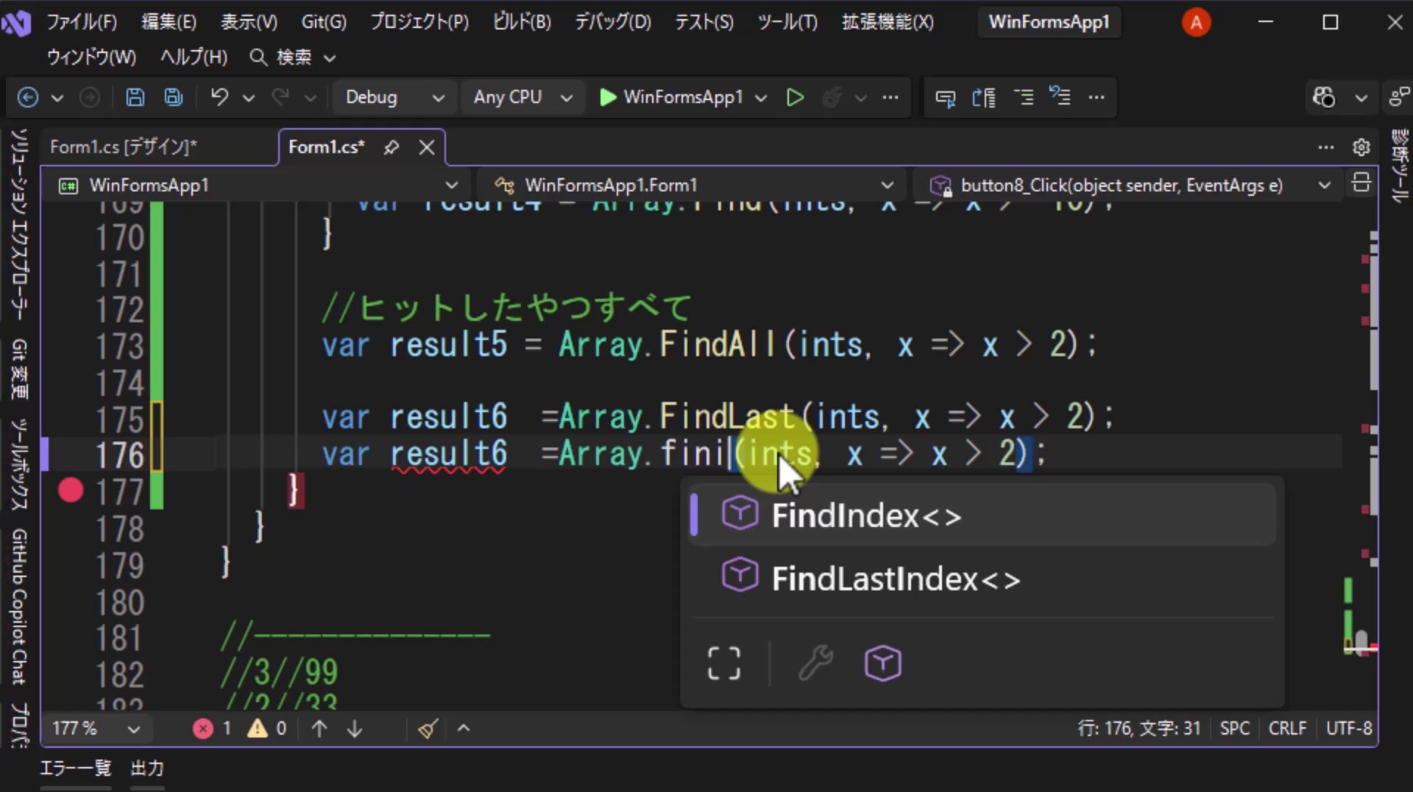The width and height of the screenshot is (1413, 792).
Task: Click the warning count indicator
Action: pyautogui.click(x=267, y=729)
